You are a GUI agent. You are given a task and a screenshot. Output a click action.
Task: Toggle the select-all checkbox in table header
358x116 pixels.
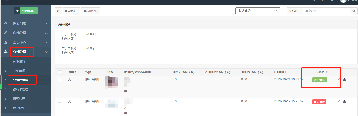coord(60,72)
